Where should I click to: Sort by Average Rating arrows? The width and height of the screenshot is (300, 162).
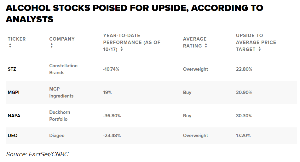point(206,46)
